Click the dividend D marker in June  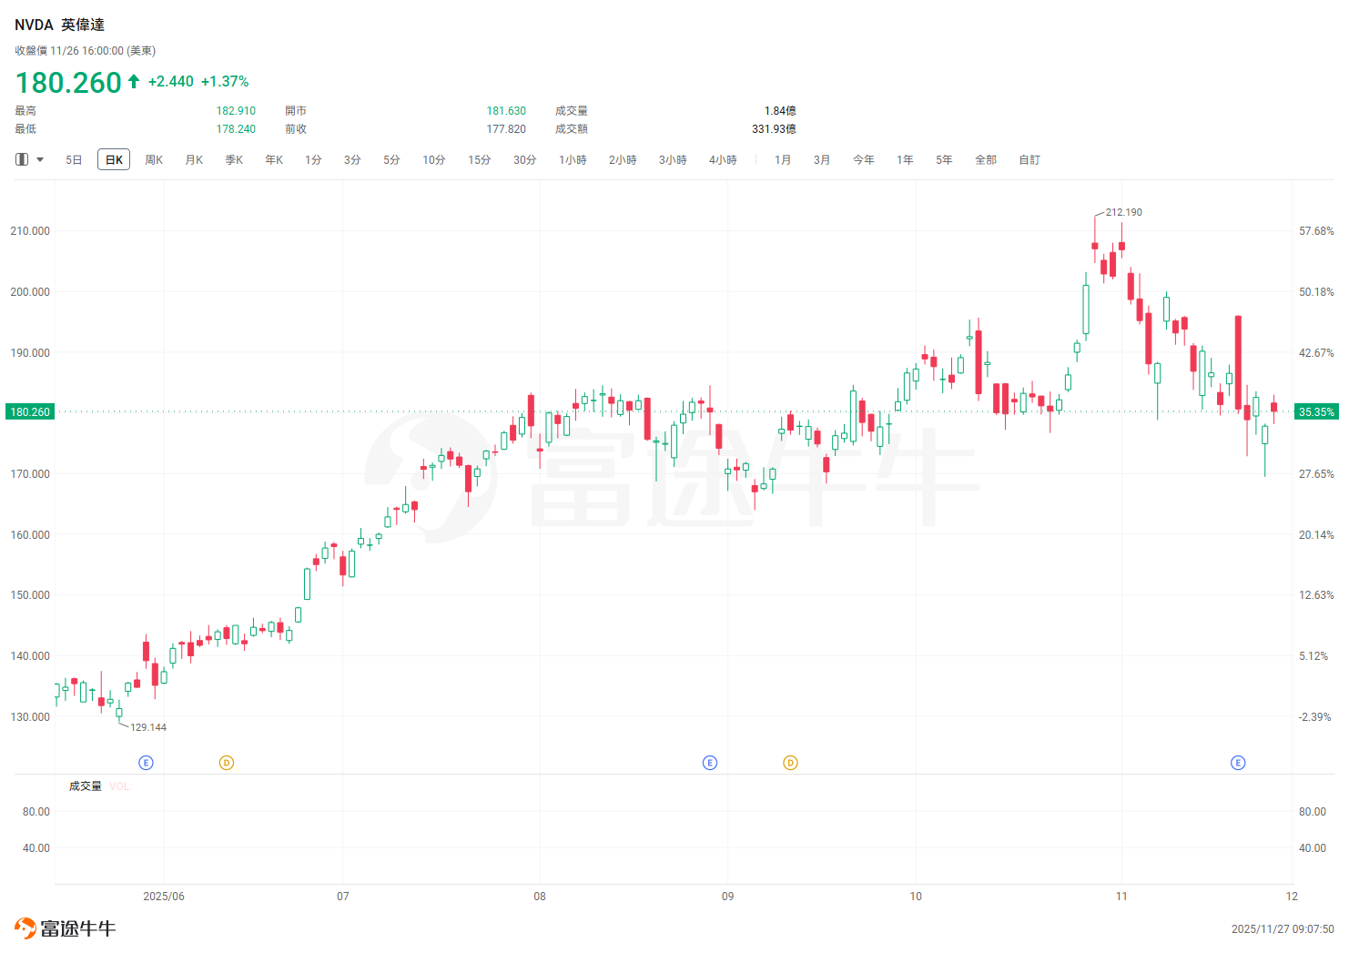(x=227, y=763)
